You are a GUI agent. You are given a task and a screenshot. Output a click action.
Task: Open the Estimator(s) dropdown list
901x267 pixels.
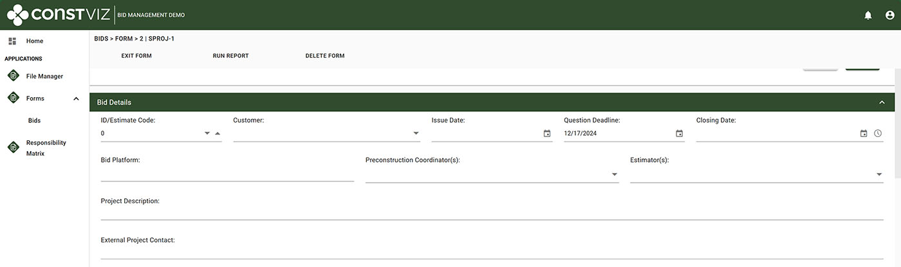pos(879,174)
